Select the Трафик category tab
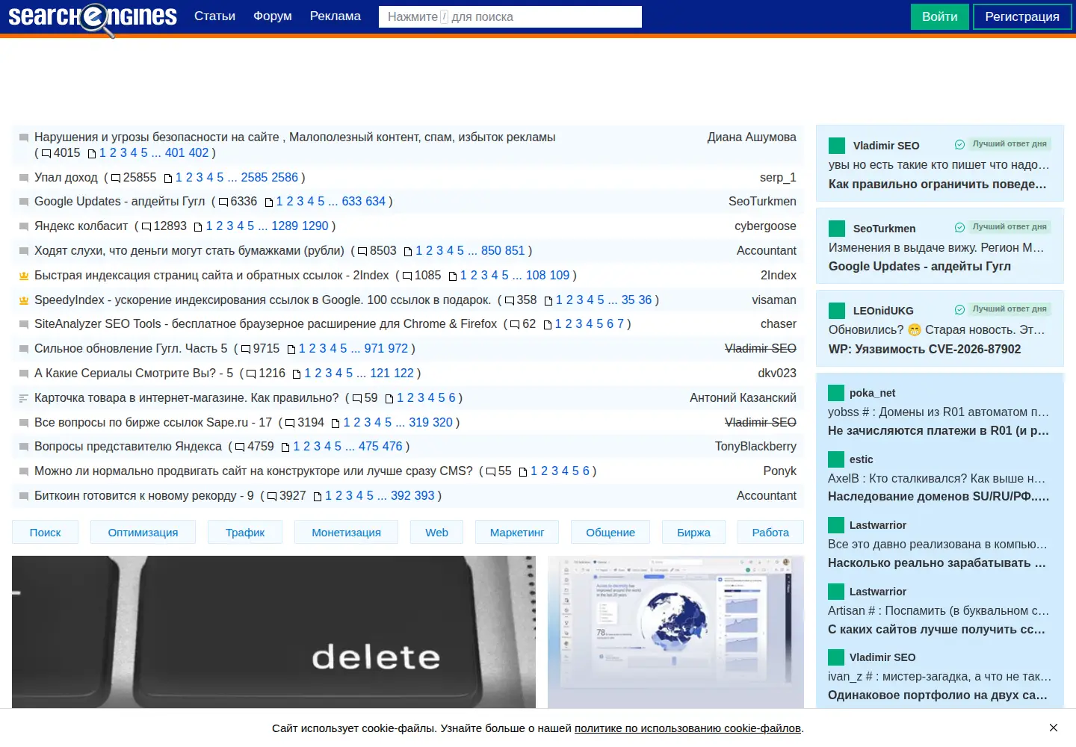 [245, 533]
